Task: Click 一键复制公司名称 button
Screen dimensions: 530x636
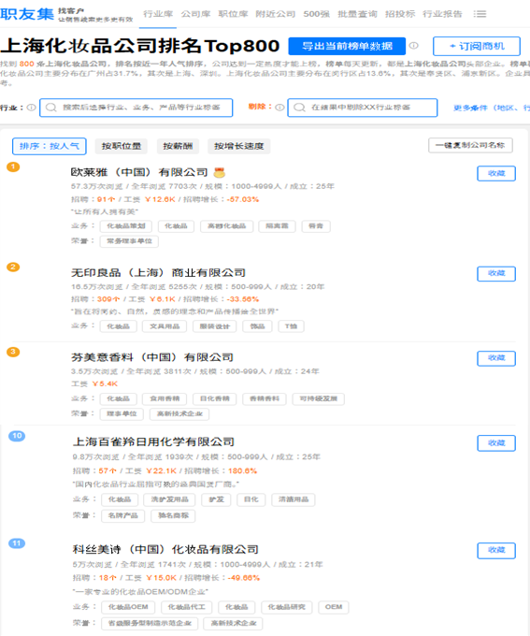Action: click(470, 145)
